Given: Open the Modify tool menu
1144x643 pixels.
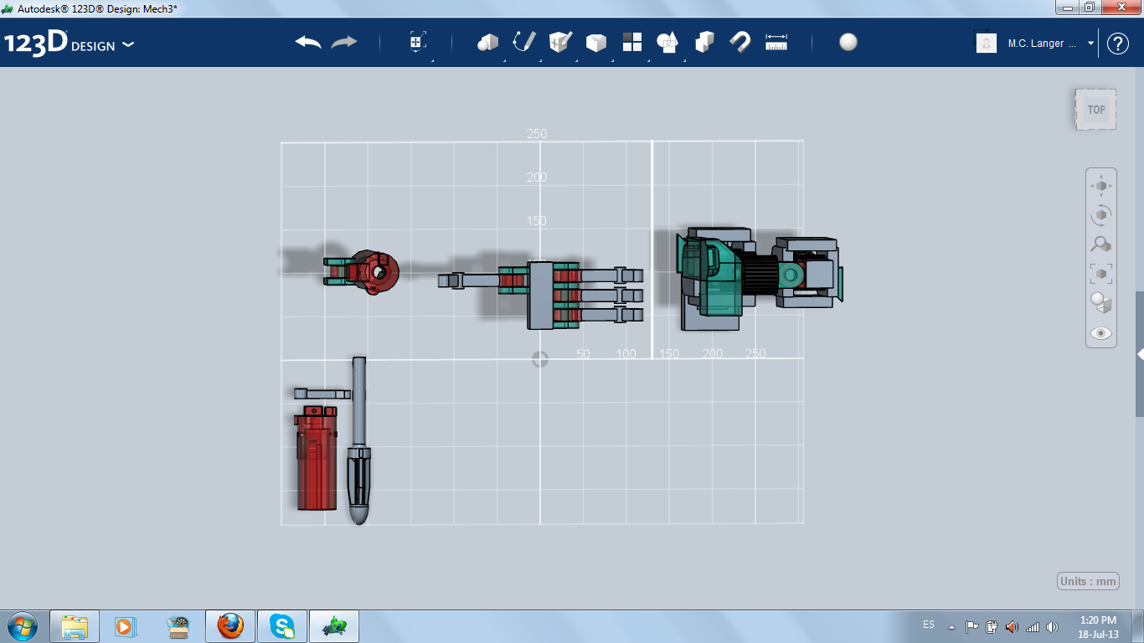Looking at the screenshot, I should click(x=595, y=43).
